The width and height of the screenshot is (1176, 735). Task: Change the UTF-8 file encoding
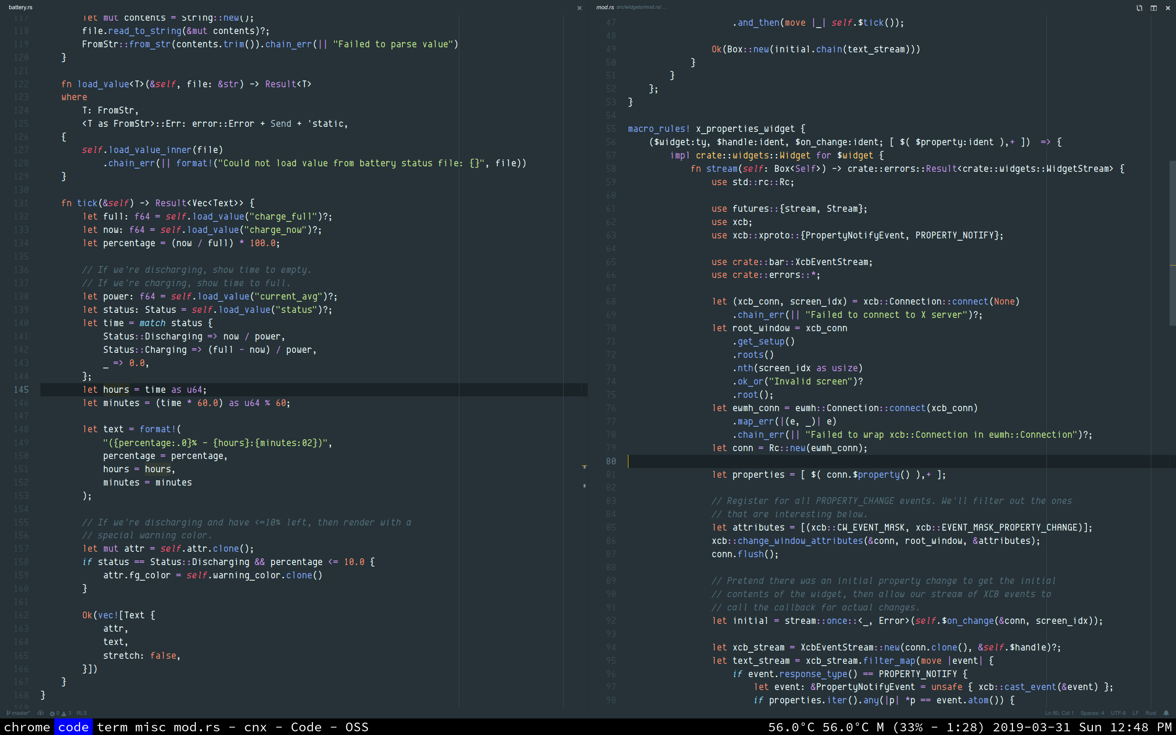click(x=1118, y=713)
